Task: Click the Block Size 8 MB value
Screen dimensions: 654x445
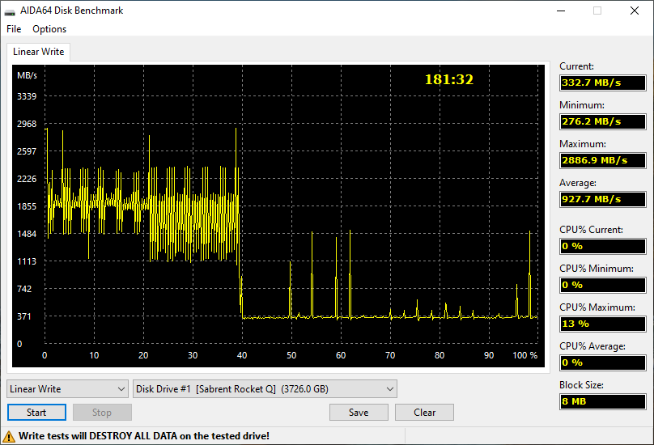Action: point(603,401)
